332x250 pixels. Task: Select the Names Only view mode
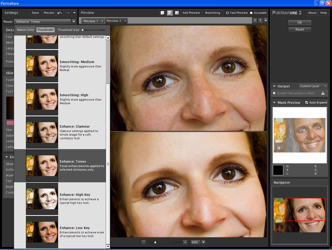(25, 30)
